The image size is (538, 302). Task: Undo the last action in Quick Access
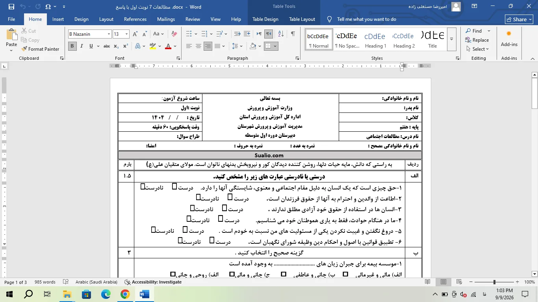coord(23,7)
